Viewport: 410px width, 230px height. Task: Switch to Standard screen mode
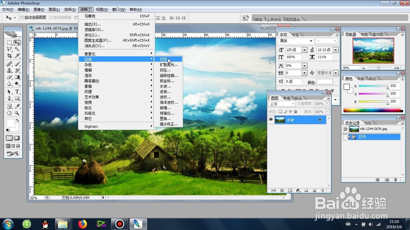point(8,146)
